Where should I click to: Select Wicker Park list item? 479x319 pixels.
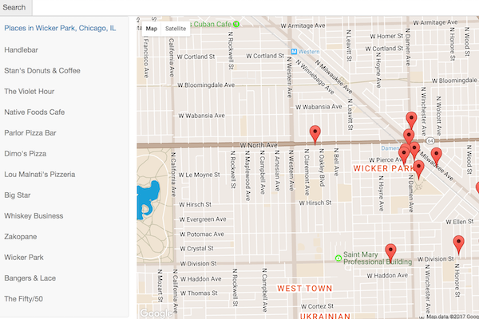(24, 258)
